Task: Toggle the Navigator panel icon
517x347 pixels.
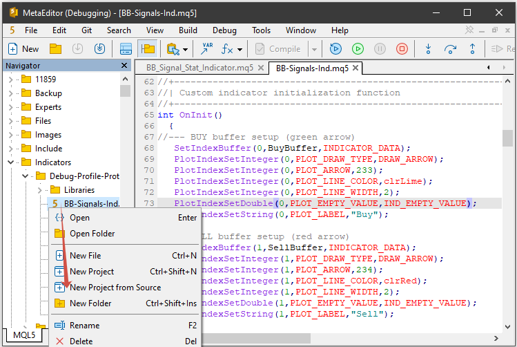Action: (148, 49)
